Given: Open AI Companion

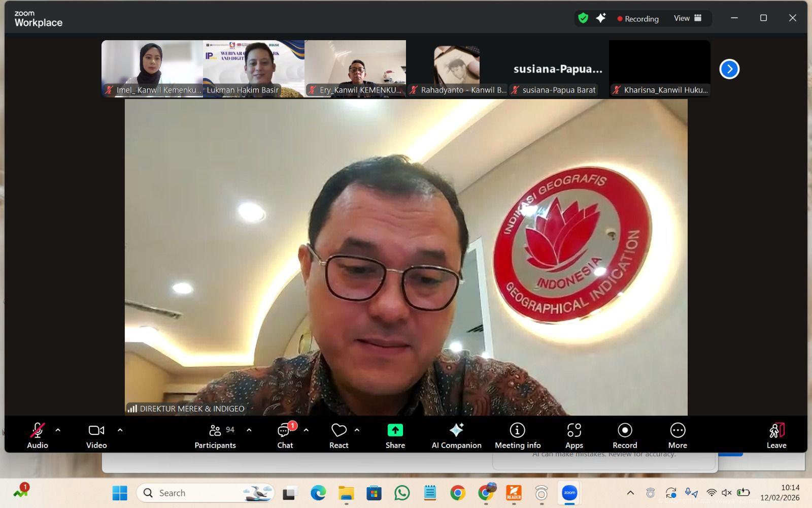Looking at the screenshot, I should tap(456, 436).
